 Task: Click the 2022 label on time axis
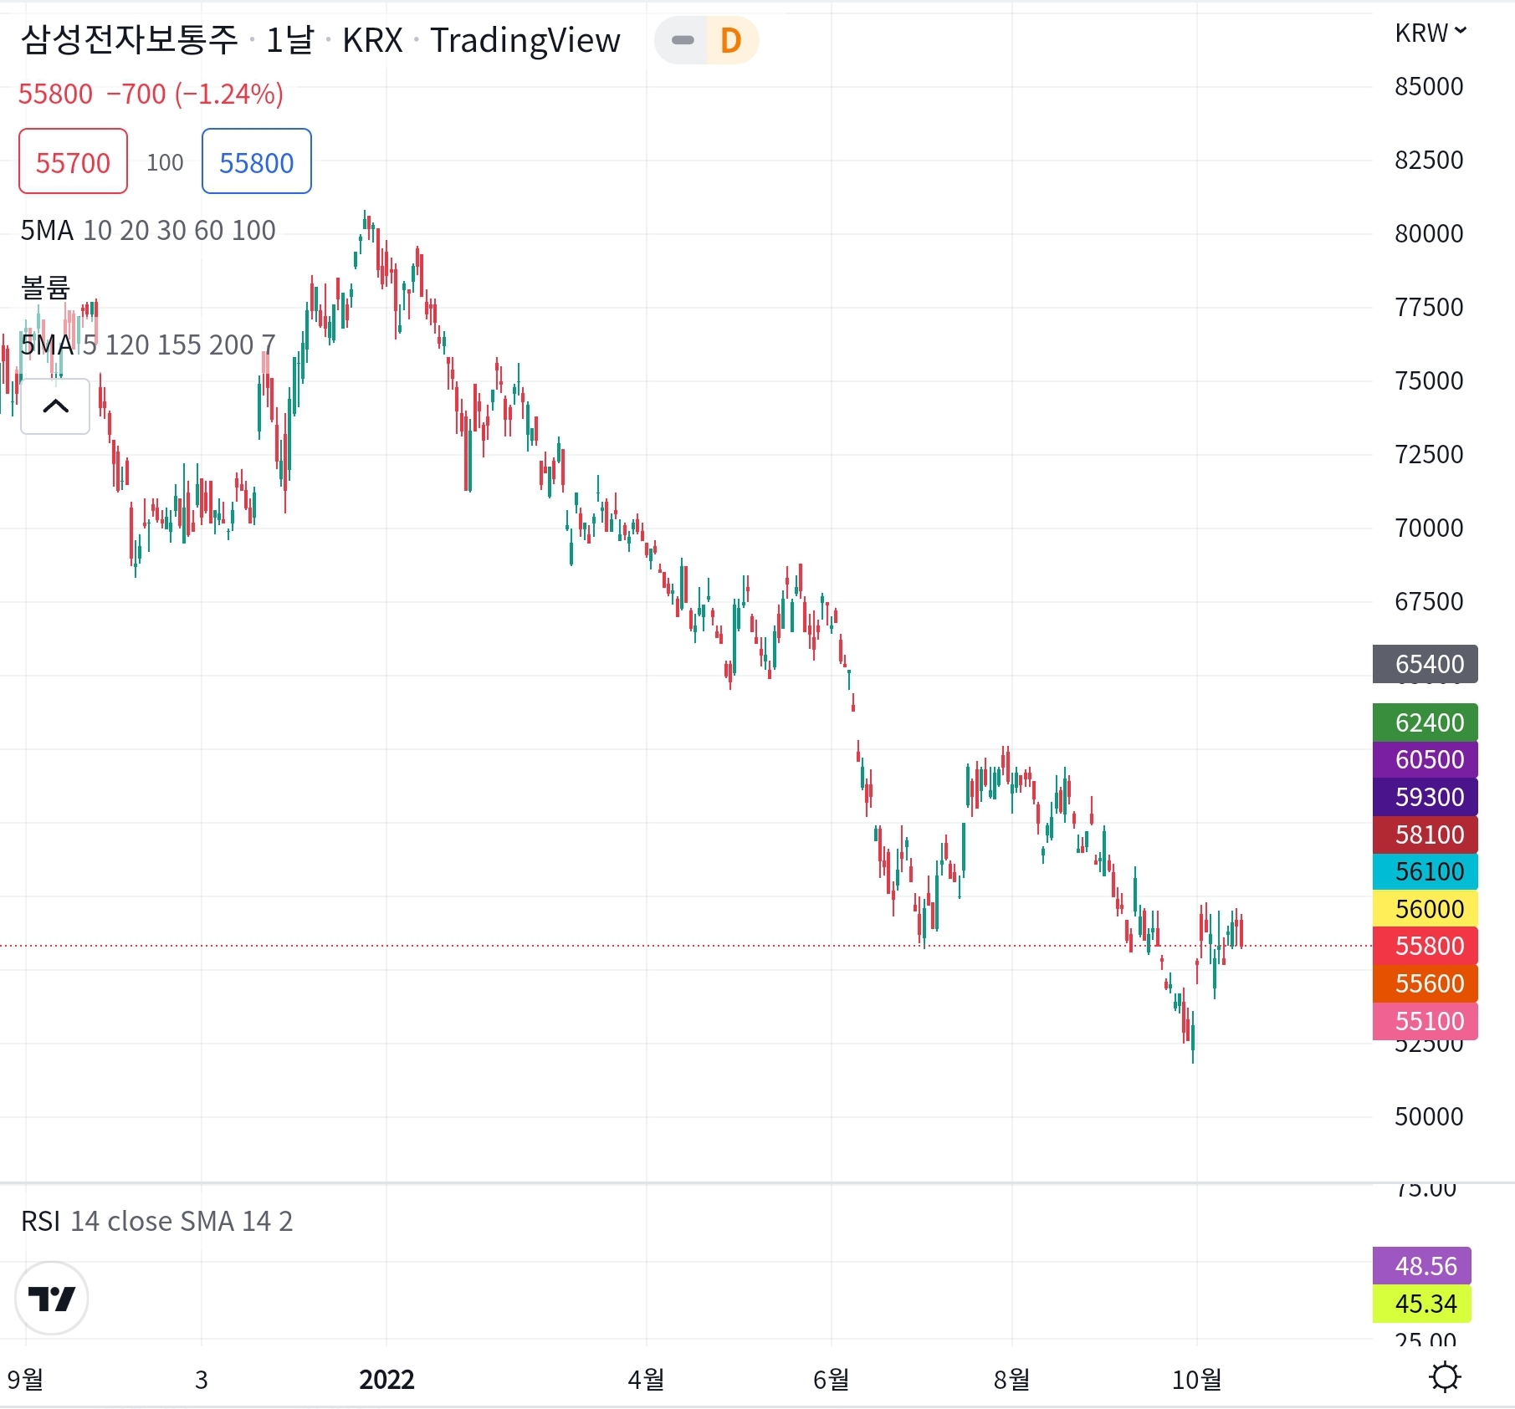(386, 1379)
